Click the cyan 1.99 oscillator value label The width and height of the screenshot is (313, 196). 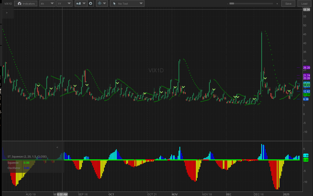click(x=306, y=155)
